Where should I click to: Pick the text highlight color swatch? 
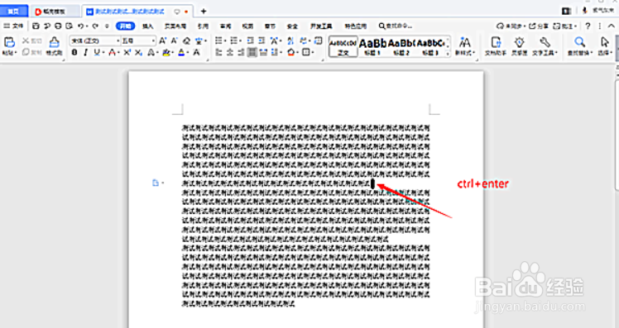(166, 52)
